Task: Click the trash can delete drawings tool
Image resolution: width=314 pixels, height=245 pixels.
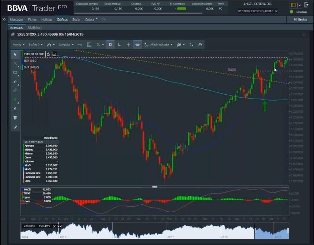Action: pyautogui.click(x=15, y=118)
